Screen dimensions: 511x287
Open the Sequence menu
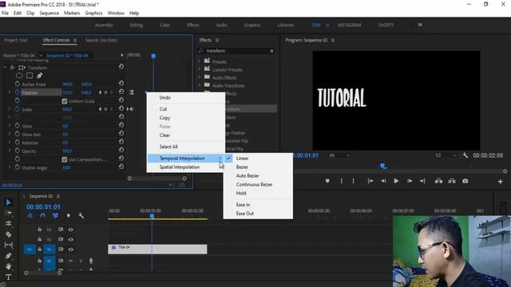pos(50,13)
